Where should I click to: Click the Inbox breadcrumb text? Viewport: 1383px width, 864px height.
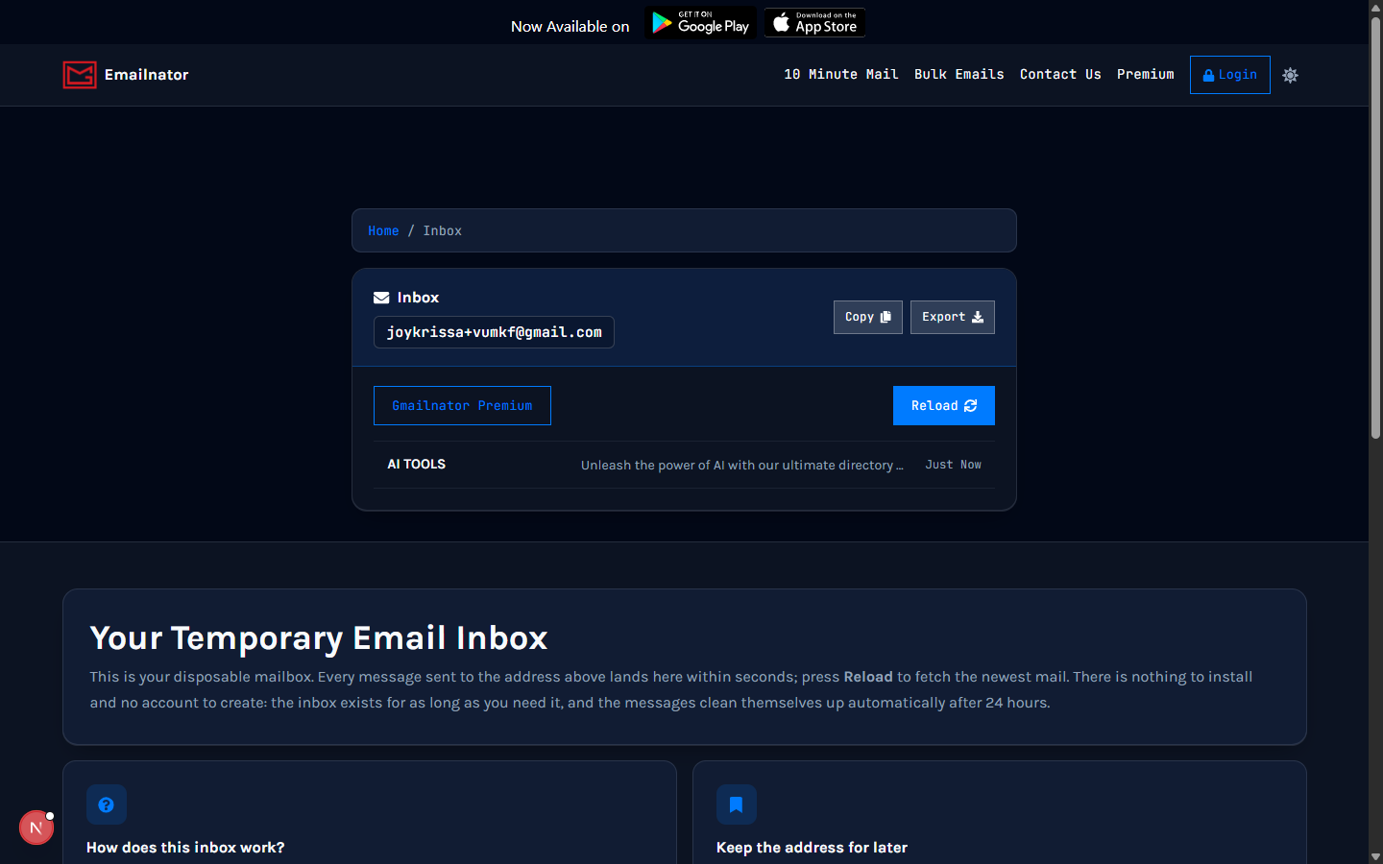pyautogui.click(x=443, y=230)
